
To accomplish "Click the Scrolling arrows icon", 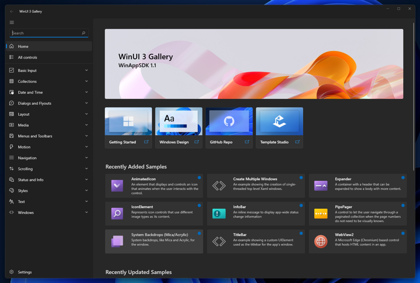I will tap(11, 169).
